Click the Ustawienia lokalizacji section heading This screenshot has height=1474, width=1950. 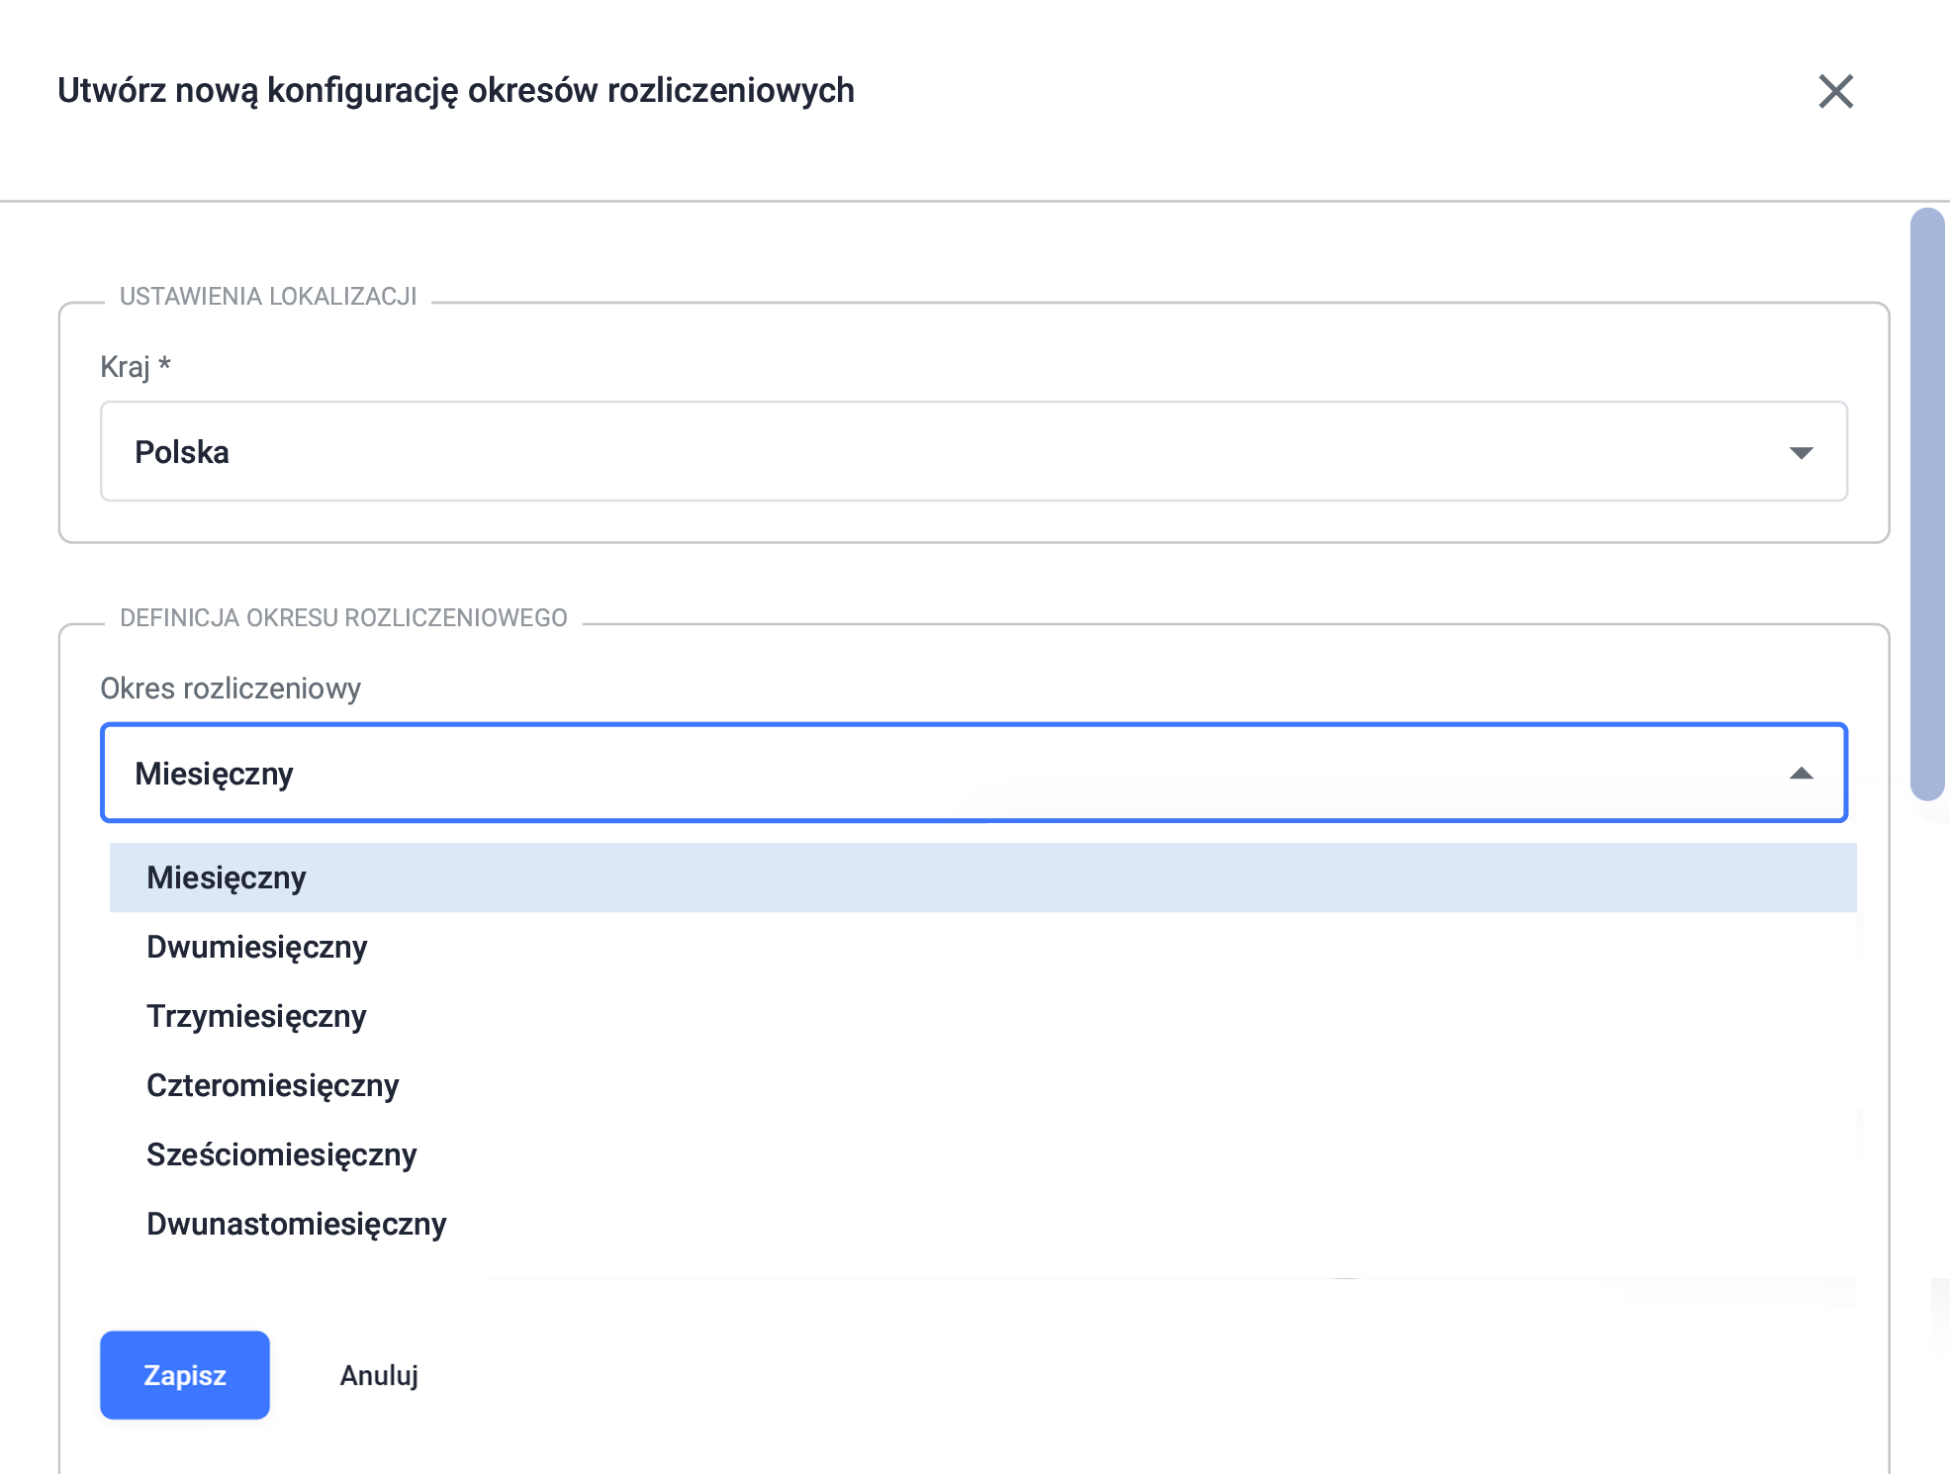(268, 297)
